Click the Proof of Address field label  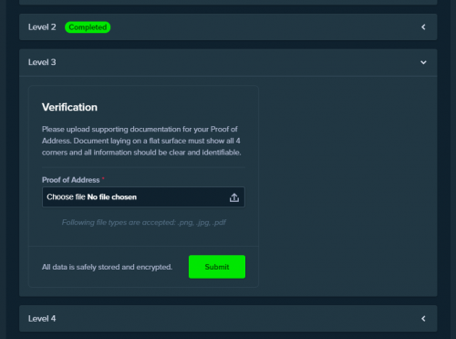(71, 180)
